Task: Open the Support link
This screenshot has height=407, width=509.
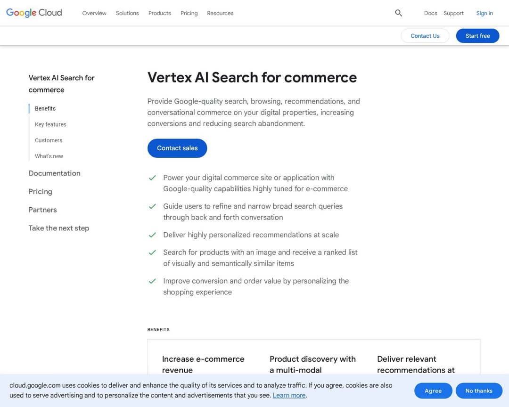Action: [453, 13]
